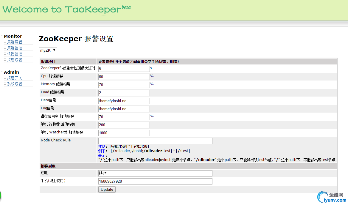Collapse the Admin section triangle
348x205 pixels.
[x=2, y=71]
